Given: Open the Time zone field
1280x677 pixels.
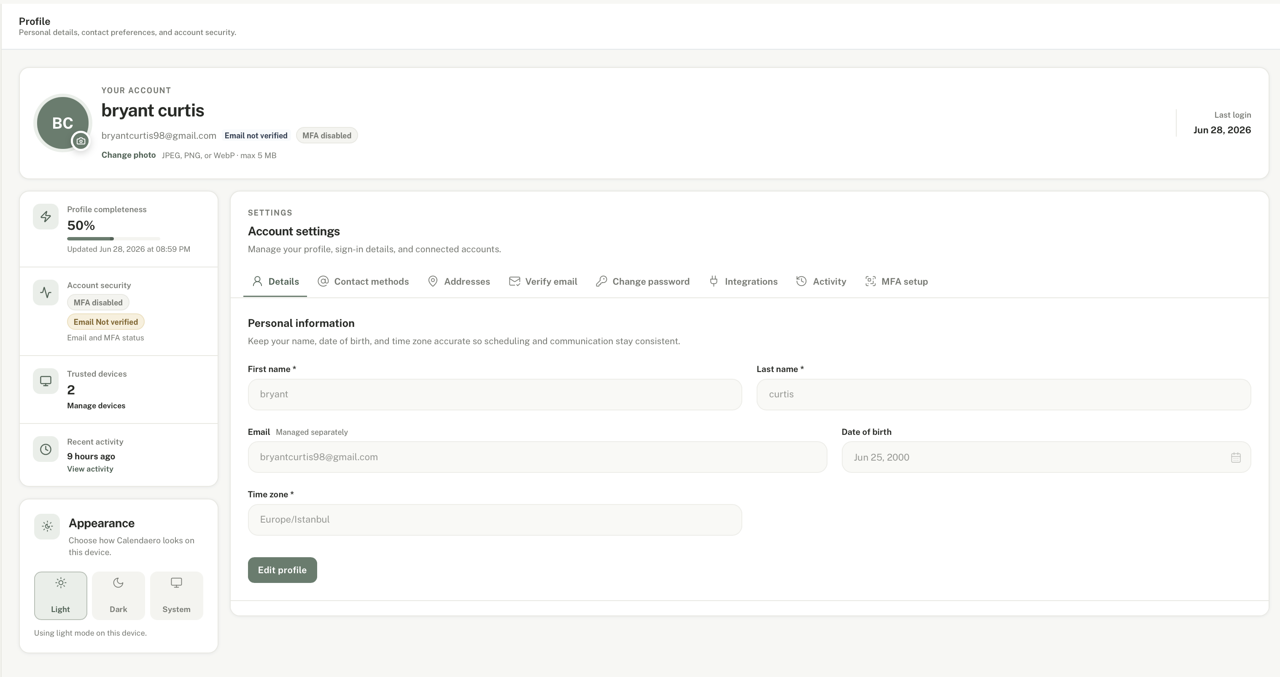Looking at the screenshot, I should coord(495,520).
